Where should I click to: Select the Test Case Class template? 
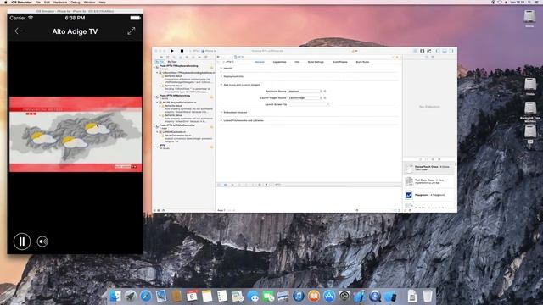[x=428, y=181]
